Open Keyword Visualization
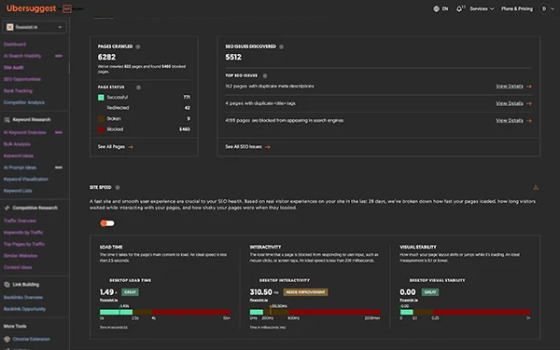 pos(26,179)
